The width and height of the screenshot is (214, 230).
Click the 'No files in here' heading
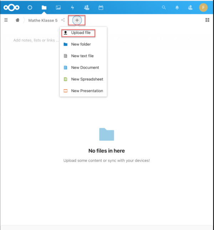(107, 151)
